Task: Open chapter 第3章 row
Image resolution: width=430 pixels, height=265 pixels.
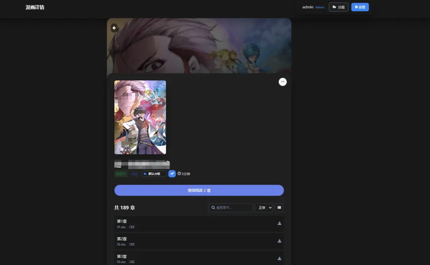Action: coord(199,259)
